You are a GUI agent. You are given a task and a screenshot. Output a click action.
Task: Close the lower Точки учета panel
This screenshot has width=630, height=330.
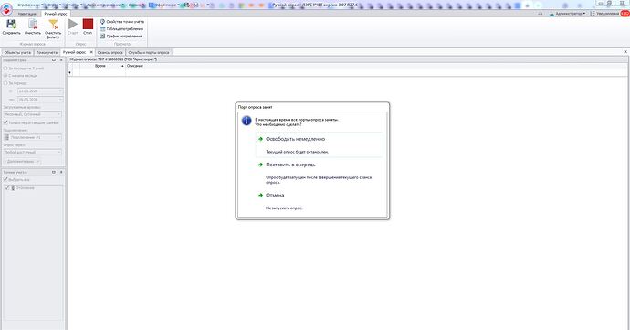pos(61,172)
